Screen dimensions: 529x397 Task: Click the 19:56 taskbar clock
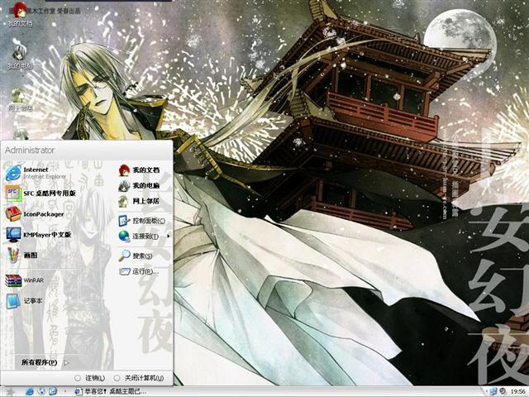[517, 392]
